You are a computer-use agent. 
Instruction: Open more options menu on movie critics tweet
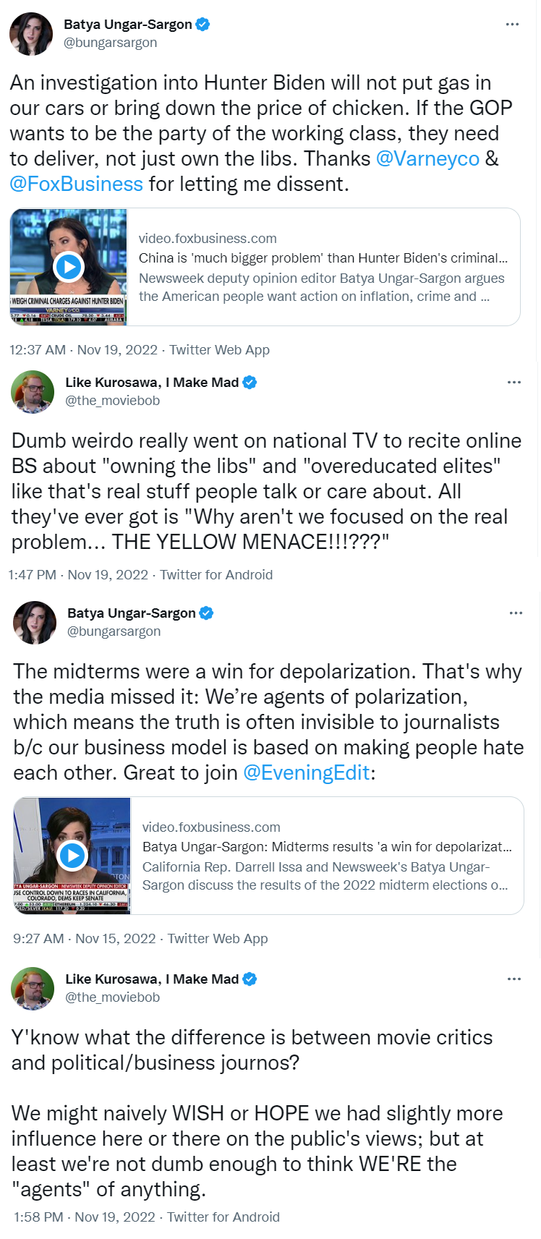(x=514, y=979)
